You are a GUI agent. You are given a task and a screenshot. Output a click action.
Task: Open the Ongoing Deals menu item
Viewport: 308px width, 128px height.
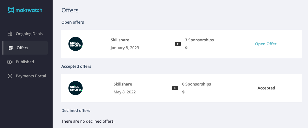pyautogui.click(x=29, y=34)
